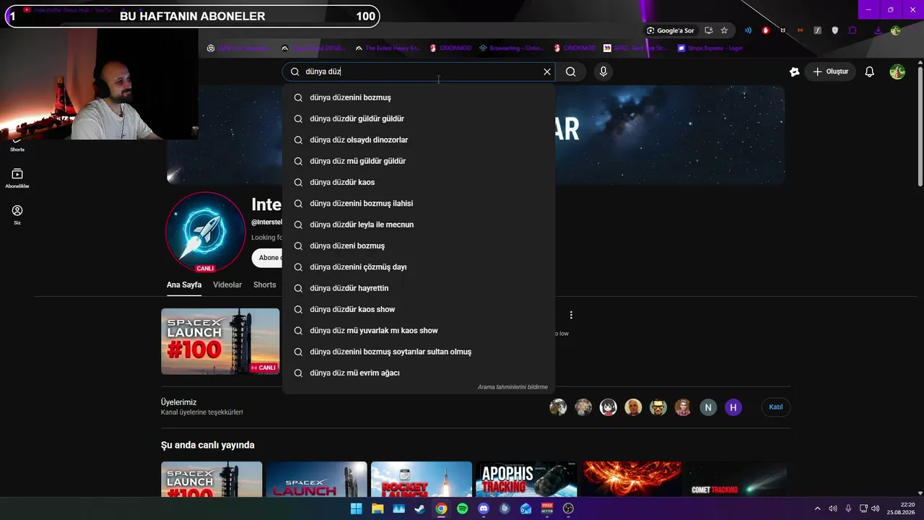Choose "dünya düz mü evrim ağacı" suggestion
The width and height of the screenshot is (924, 520).
[x=419, y=373]
